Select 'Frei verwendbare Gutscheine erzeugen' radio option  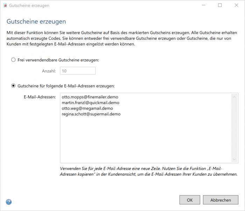[14, 60]
